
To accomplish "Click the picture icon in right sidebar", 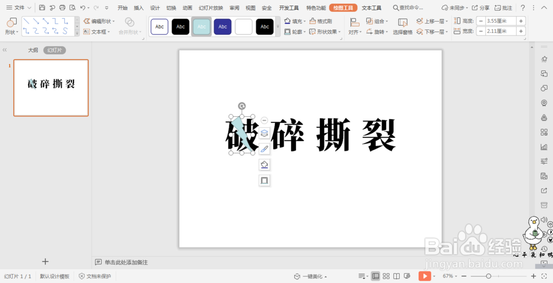I will coord(544,176).
